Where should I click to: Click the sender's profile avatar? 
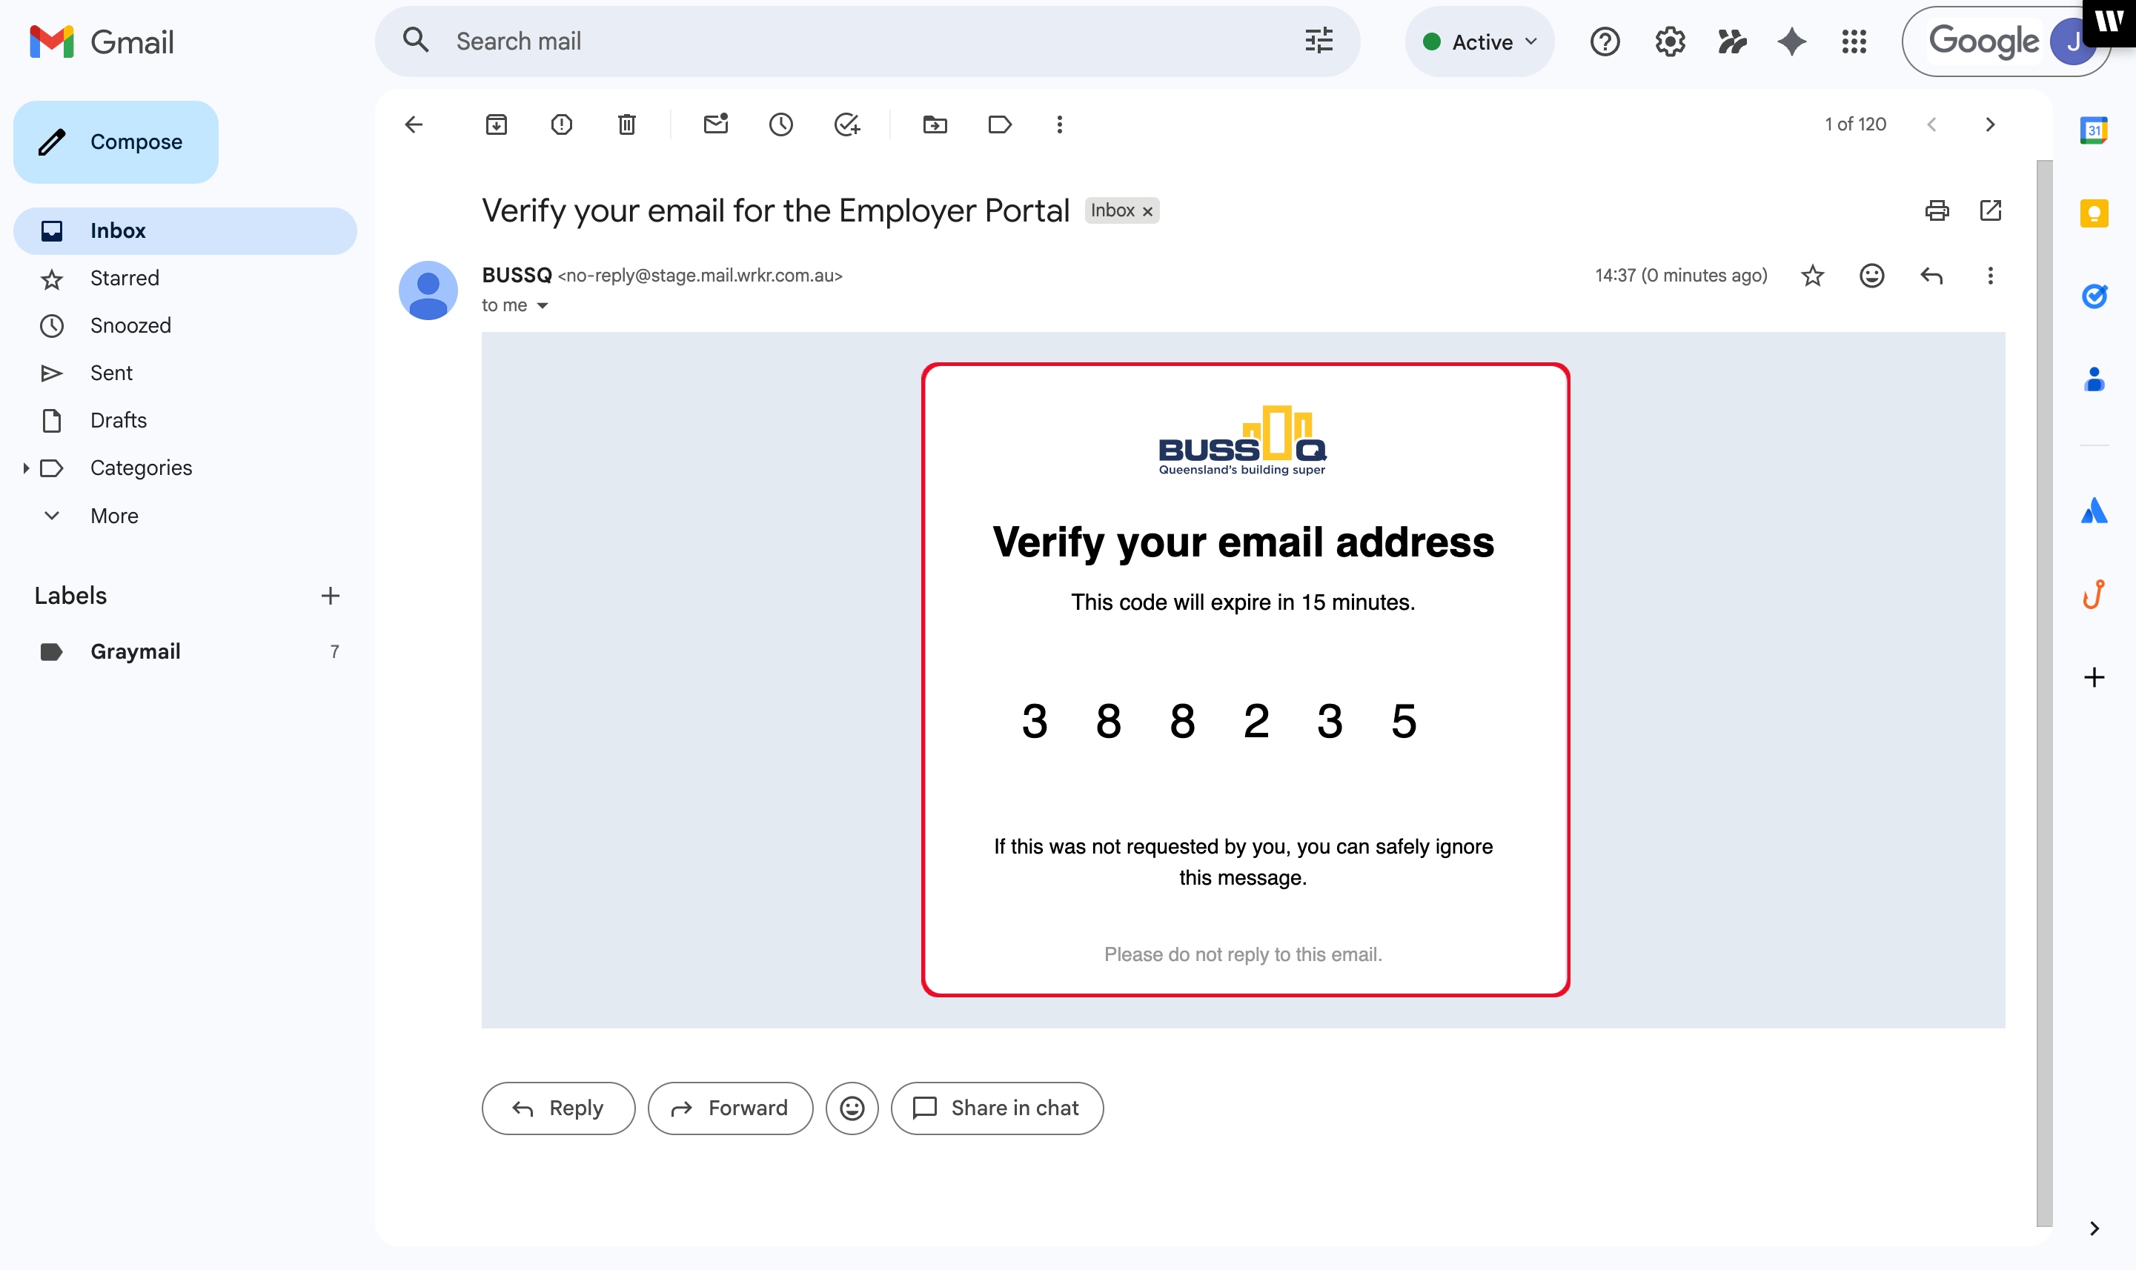tap(428, 290)
